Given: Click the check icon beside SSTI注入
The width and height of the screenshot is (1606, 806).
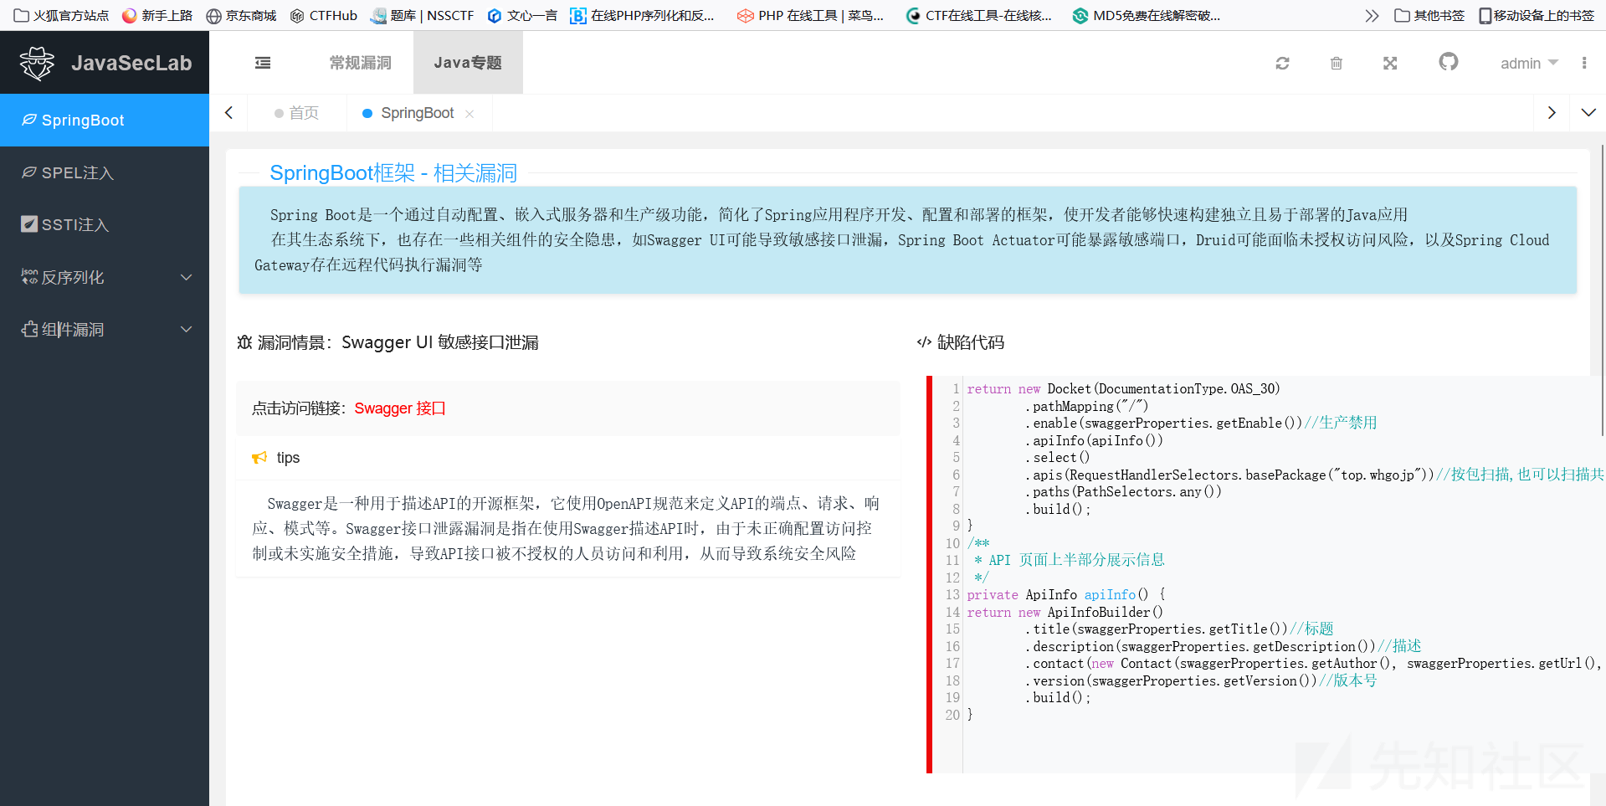Looking at the screenshot, I should (29, 224).
